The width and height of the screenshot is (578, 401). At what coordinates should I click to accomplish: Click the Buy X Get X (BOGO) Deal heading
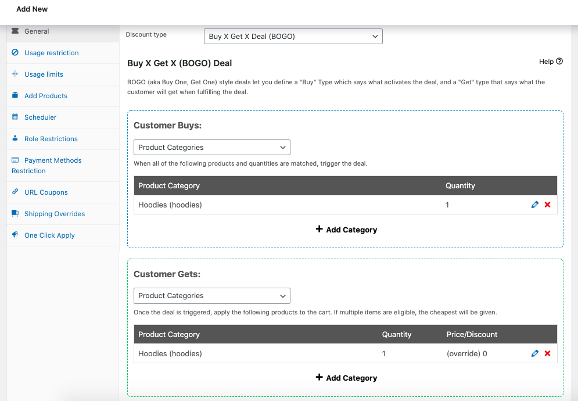[179, 63]
